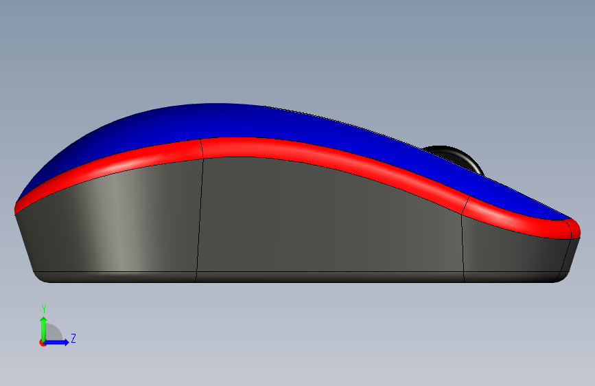Click the red X axis dot at the triad origin
This screenshot has width=595, height=386.
[43, 343]
